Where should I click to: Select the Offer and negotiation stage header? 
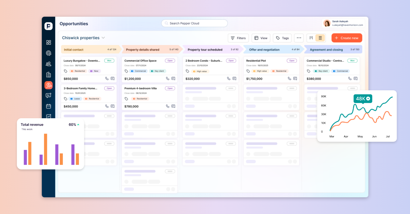point(272,49)
